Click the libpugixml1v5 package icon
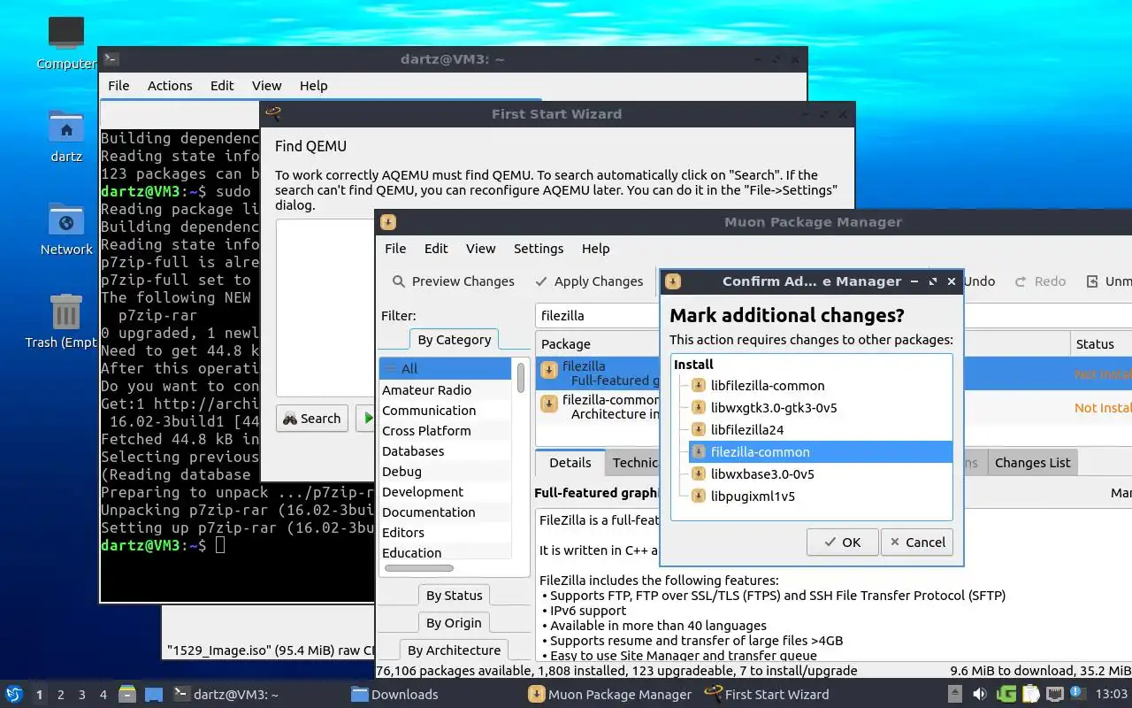 click(699, 496)
